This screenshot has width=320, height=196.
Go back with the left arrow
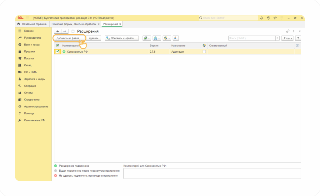tap(57, 31)
